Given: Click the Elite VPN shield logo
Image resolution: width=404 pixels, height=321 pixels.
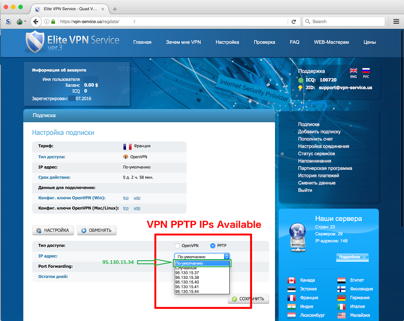Looking at the screenshot, I should (x=35, y=42).
